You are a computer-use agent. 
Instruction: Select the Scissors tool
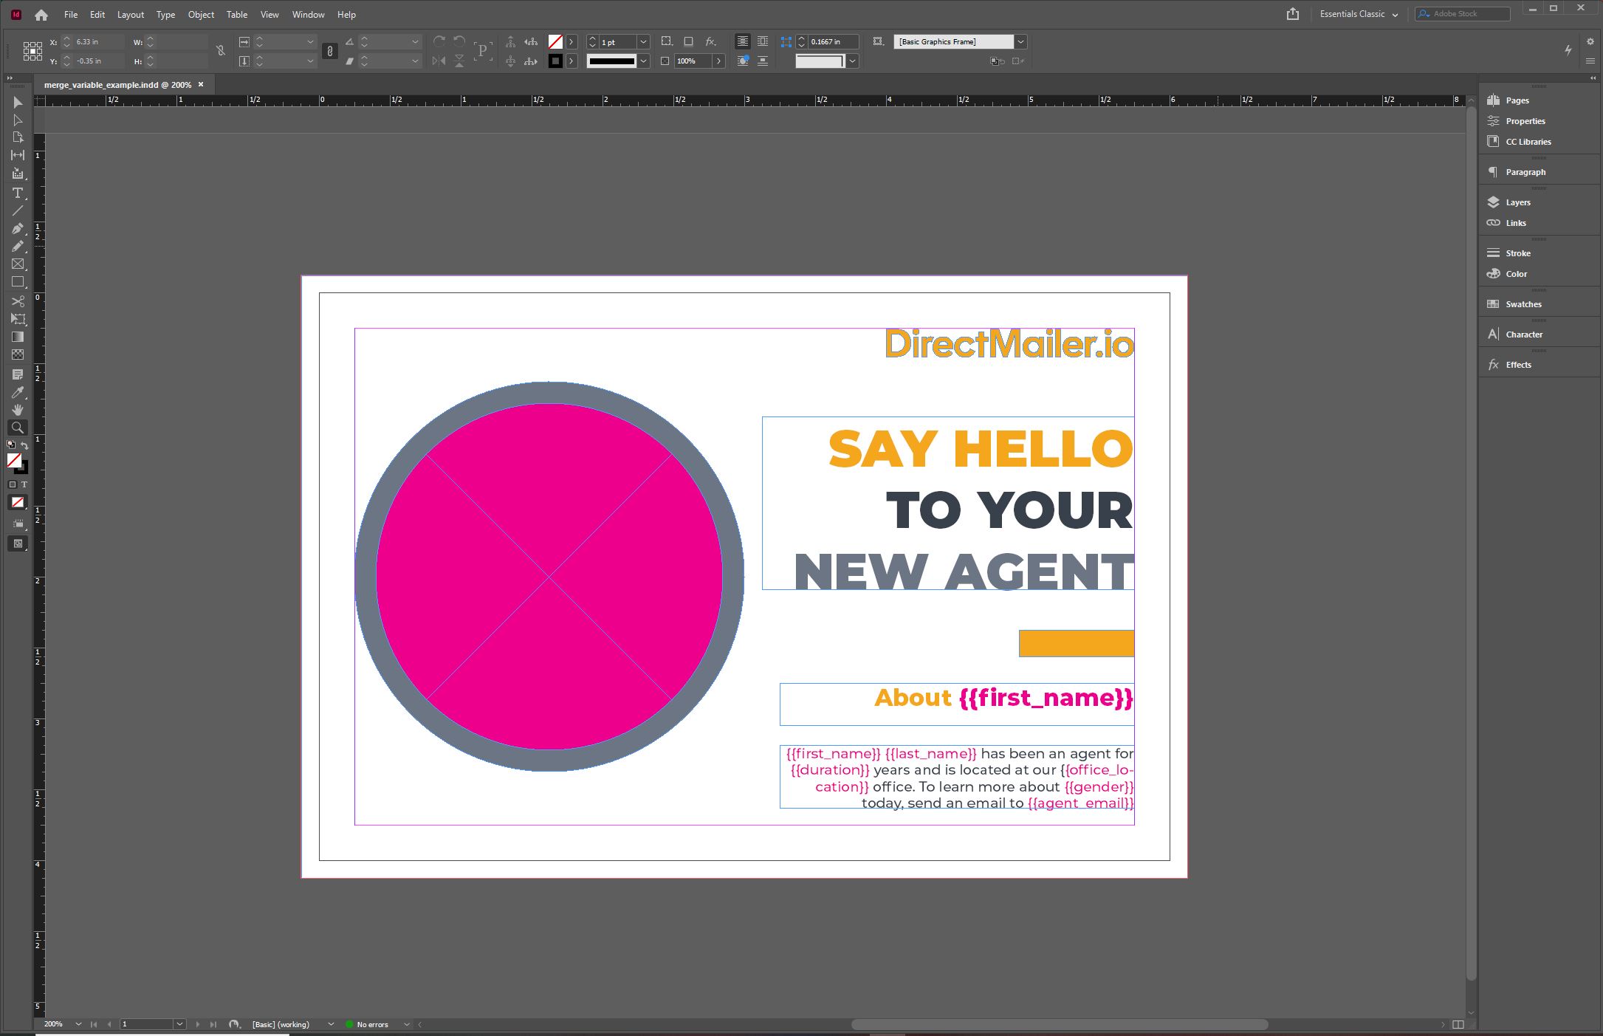pos(17,301)
